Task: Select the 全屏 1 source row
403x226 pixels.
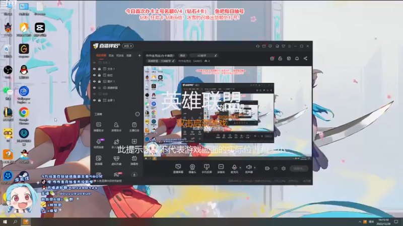Action: click(x=117, y=100)
